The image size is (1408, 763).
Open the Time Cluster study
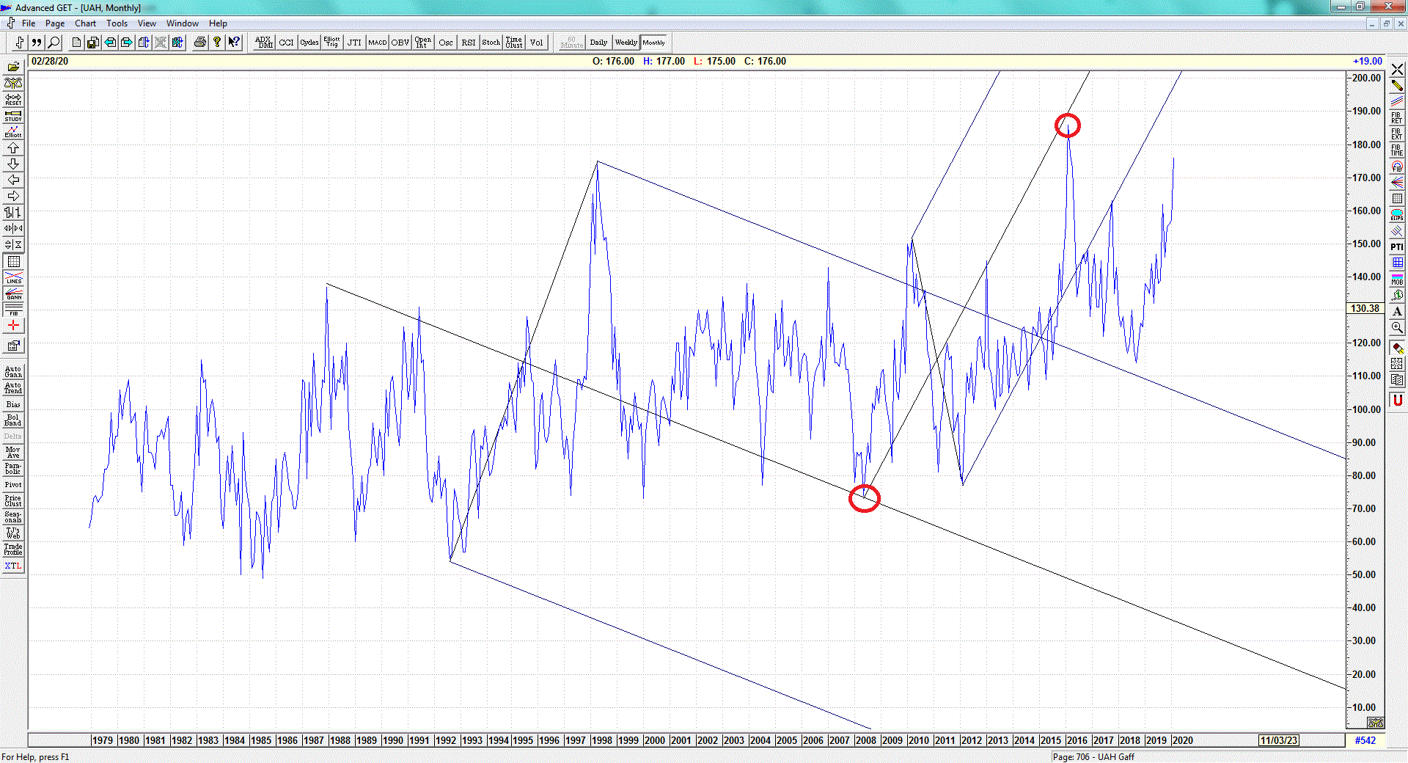click(514, 43)
